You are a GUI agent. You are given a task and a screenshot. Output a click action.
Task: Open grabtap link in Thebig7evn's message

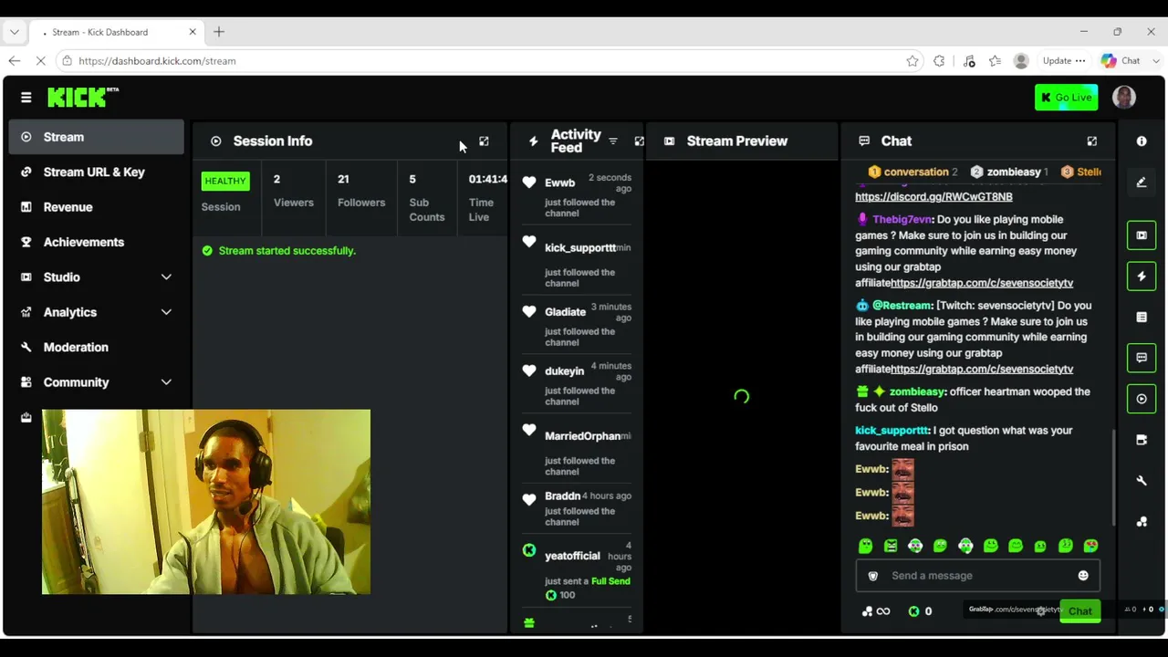982,283
